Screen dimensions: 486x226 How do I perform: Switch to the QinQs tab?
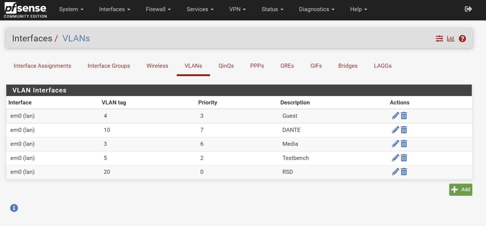tap(226, 66)
